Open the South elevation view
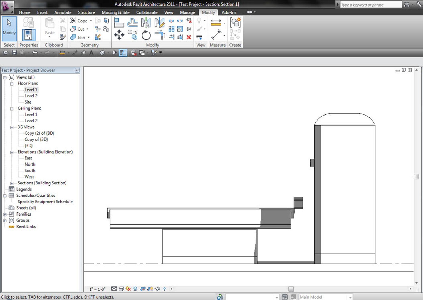Viewport: 423px width, 300px height. tap(30, 171)
